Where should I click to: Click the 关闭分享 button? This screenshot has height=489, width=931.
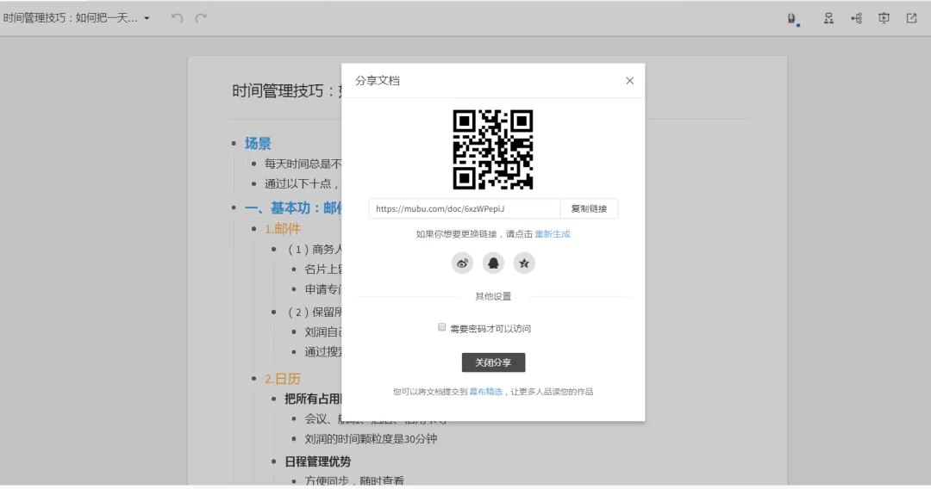[493, 362]
